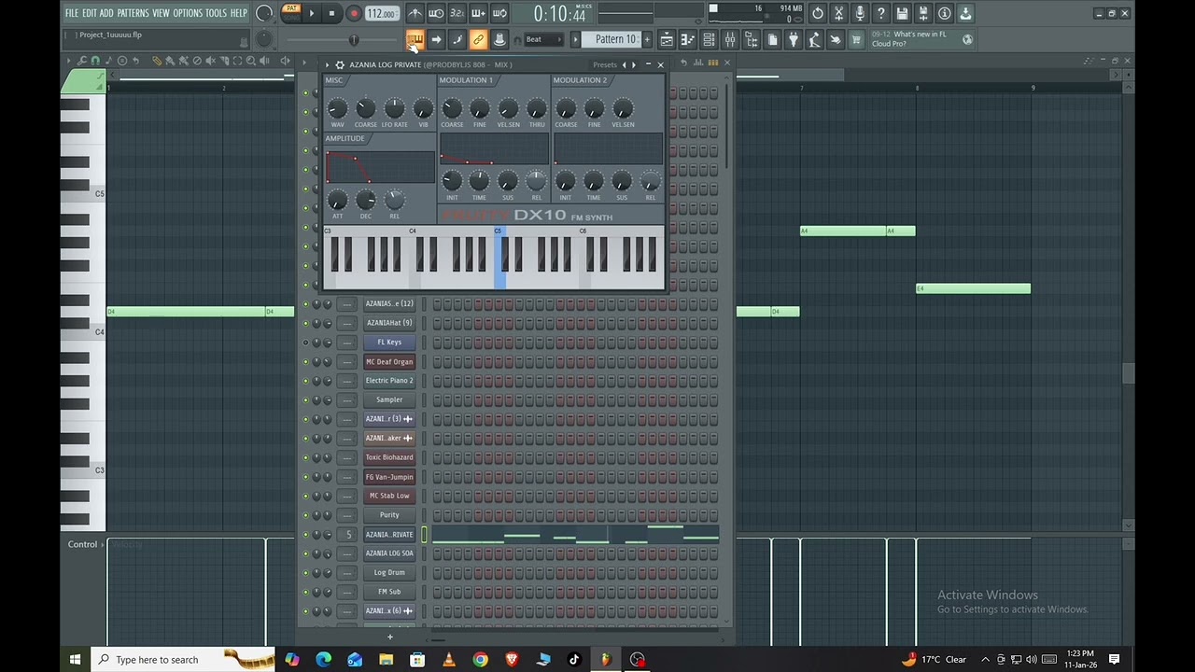Select the FL Keys channel button
Screen dimensions: 1195x672
tap(389, 342)
